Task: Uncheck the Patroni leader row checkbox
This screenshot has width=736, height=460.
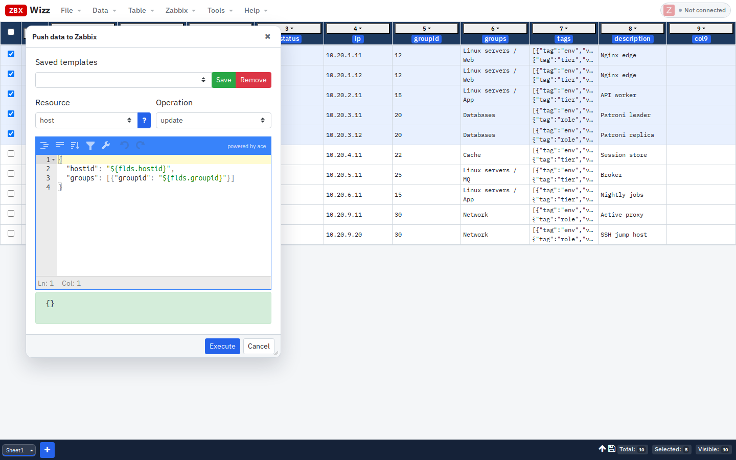Action: (11, 113)
